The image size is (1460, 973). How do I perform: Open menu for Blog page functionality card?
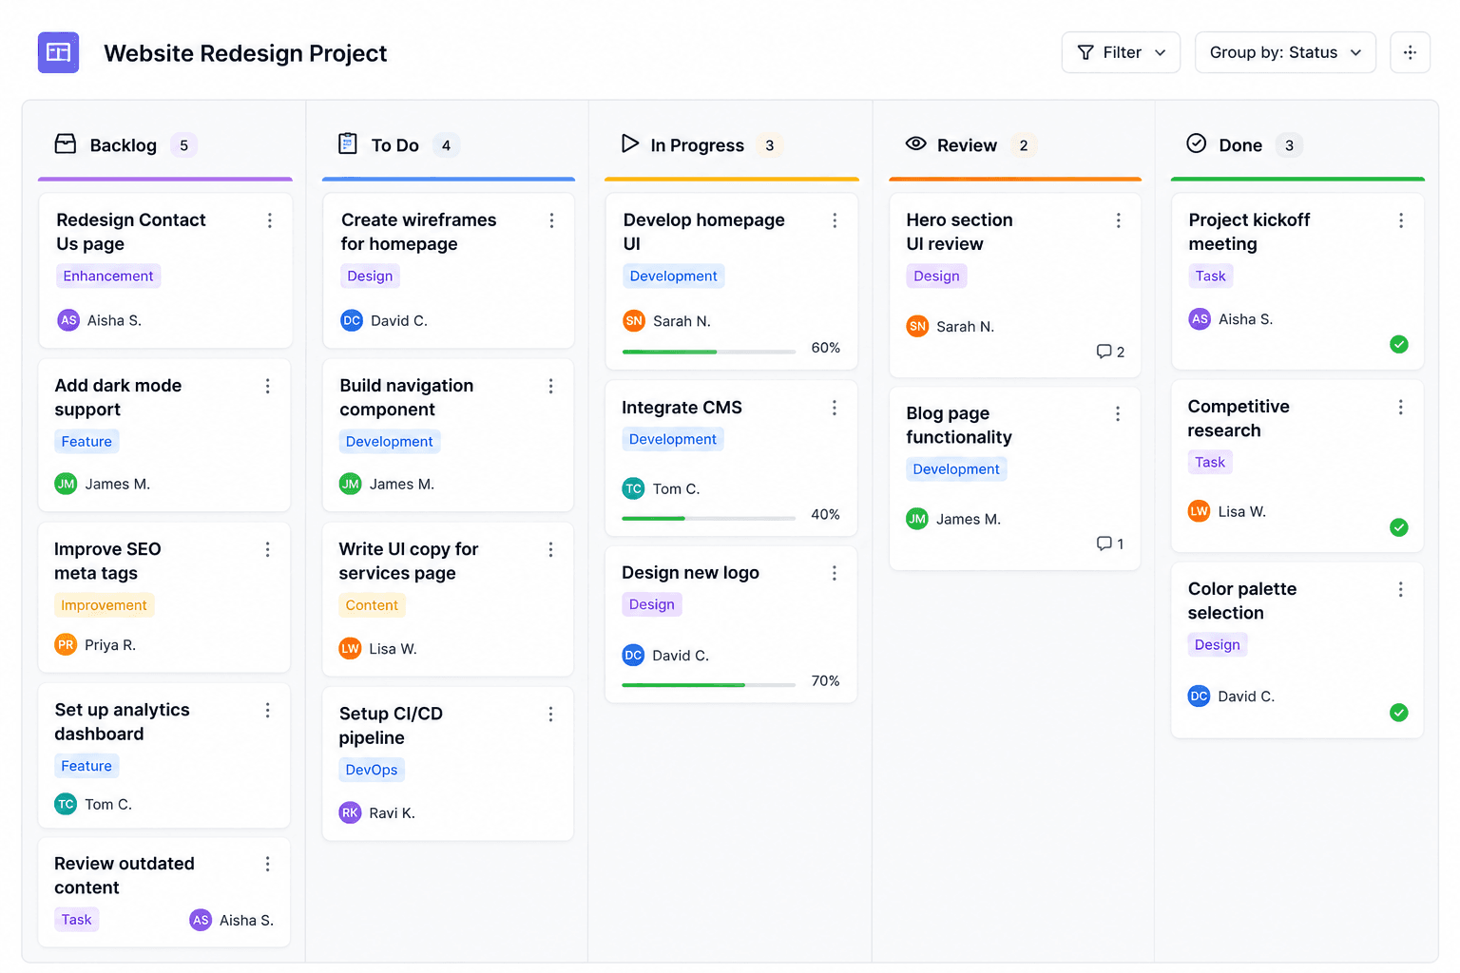[1118, 414]
